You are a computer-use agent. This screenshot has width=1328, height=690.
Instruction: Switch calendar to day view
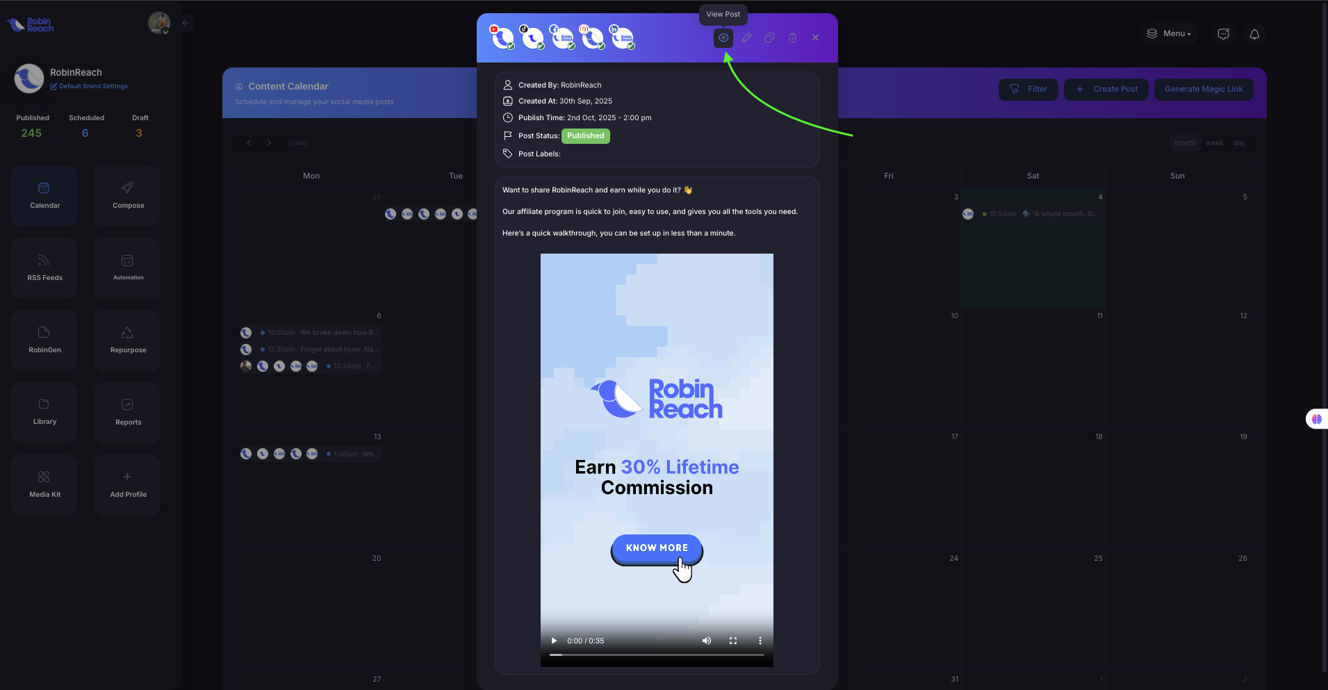(1239, 143)
